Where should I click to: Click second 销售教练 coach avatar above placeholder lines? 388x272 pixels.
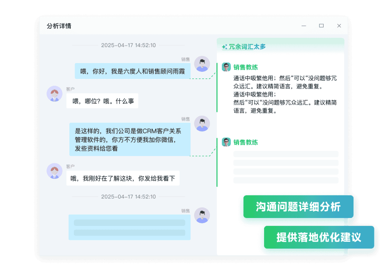[x=226, y=142]
